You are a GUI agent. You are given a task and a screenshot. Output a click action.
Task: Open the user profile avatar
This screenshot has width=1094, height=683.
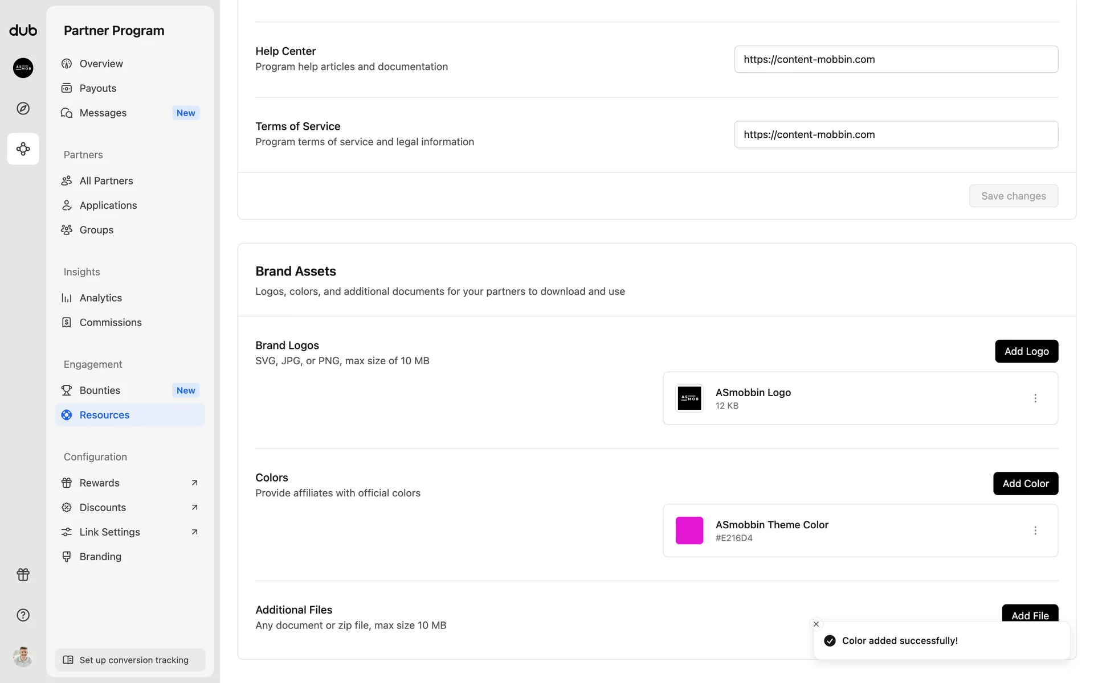[23, 657]
